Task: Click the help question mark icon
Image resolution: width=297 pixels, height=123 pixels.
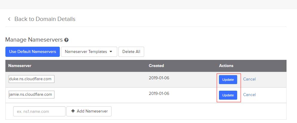Action: coord(66,40)
